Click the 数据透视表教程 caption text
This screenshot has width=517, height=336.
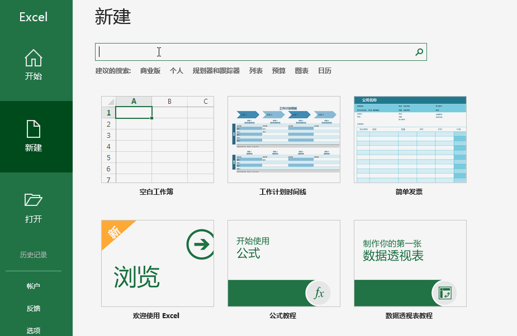tap(409, 315)
